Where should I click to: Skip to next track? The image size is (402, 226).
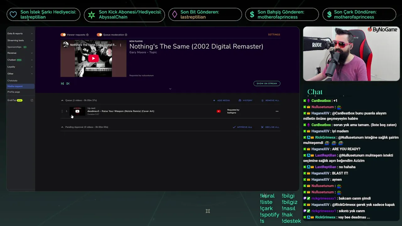click(x=68, y=83)
